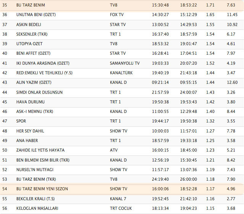Click start time 24:19:40
Screen dimensions: 244x214
(x=160, y=180)
